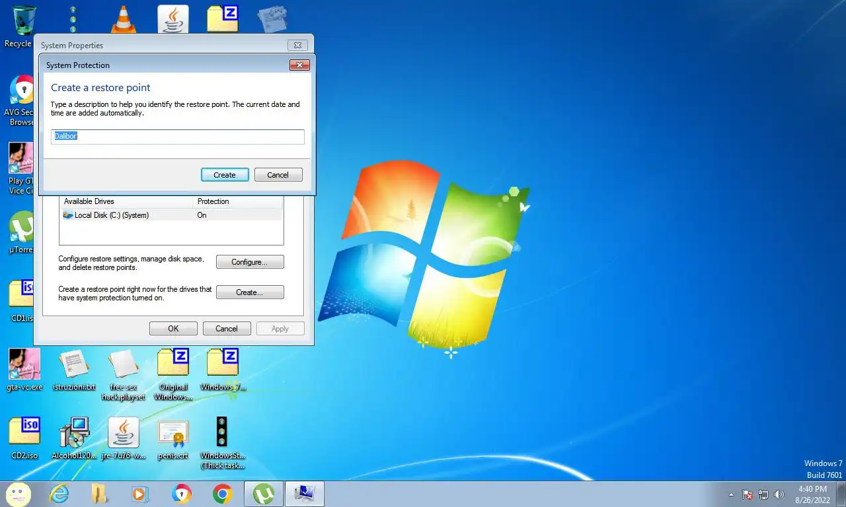Switch to the µTorrent taskbar window
This screenshot has height=507, width=846.
(264, 494)
